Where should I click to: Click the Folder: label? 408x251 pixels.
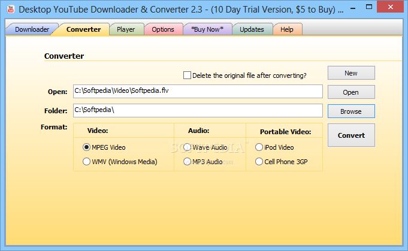tap(56, 111)
